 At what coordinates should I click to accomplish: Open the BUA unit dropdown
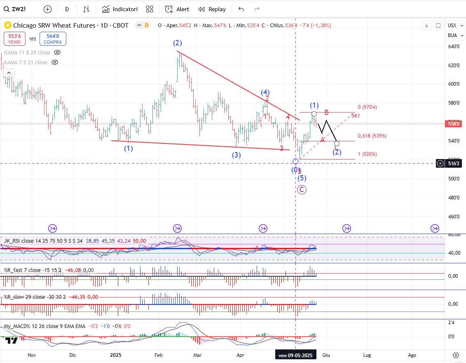[455, 35]
